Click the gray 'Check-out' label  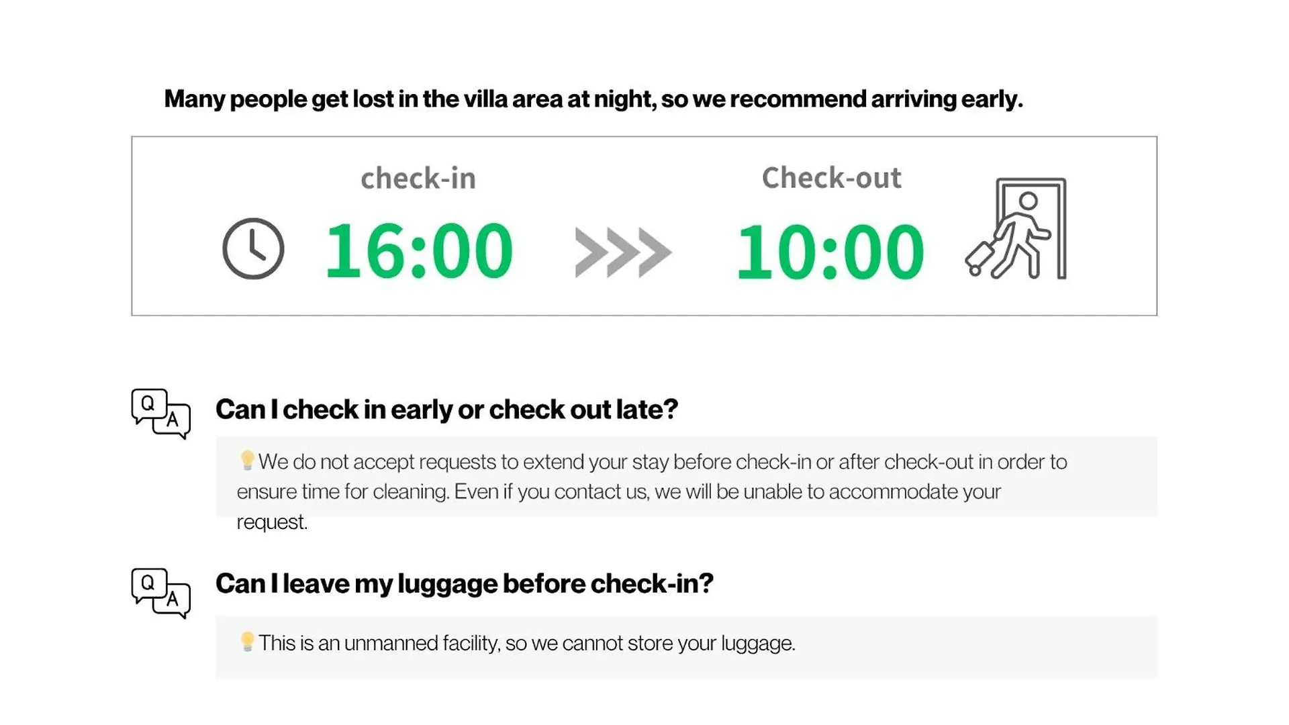pyautogui.click(x=831, y=178)
